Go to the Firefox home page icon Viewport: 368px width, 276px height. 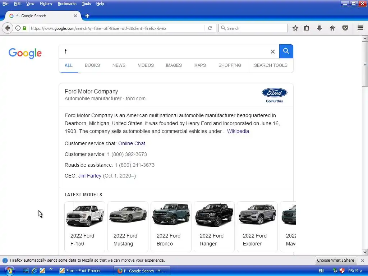coord(332,28)
